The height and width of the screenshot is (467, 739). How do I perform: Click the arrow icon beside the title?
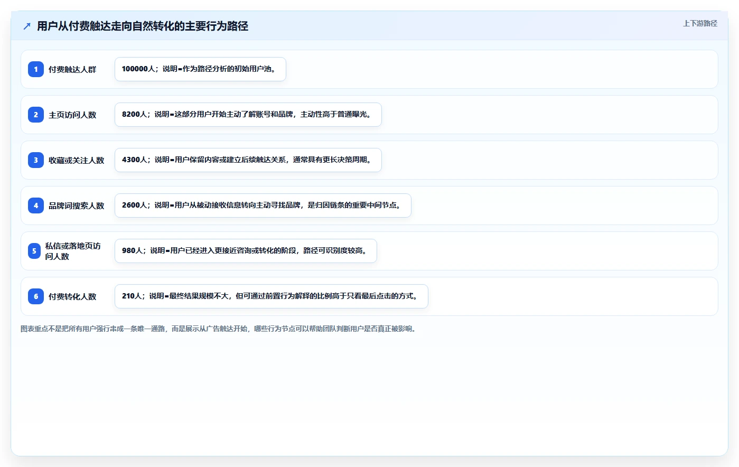pyautogui.click(x=27, y=26)
